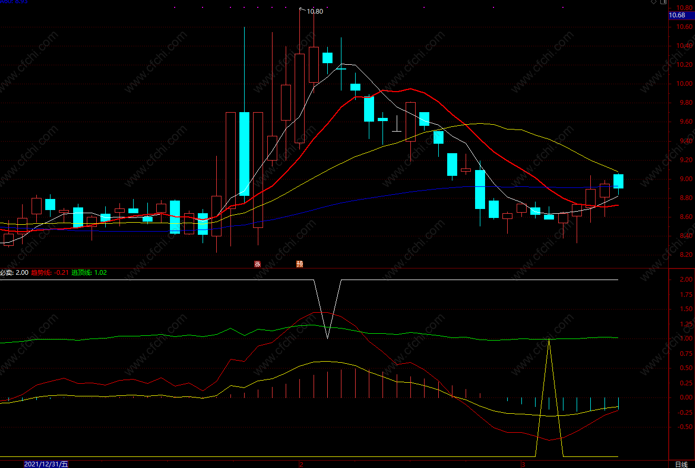695x468 pixels.
Task: Click the last cyan candlestick near 9.00
Action: [618, 181]
